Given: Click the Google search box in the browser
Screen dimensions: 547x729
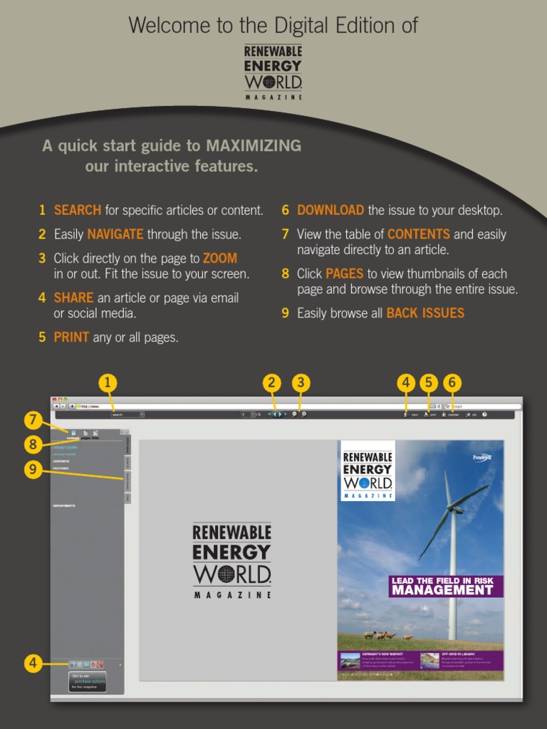Looking at the screenshot, I should 483,407.
